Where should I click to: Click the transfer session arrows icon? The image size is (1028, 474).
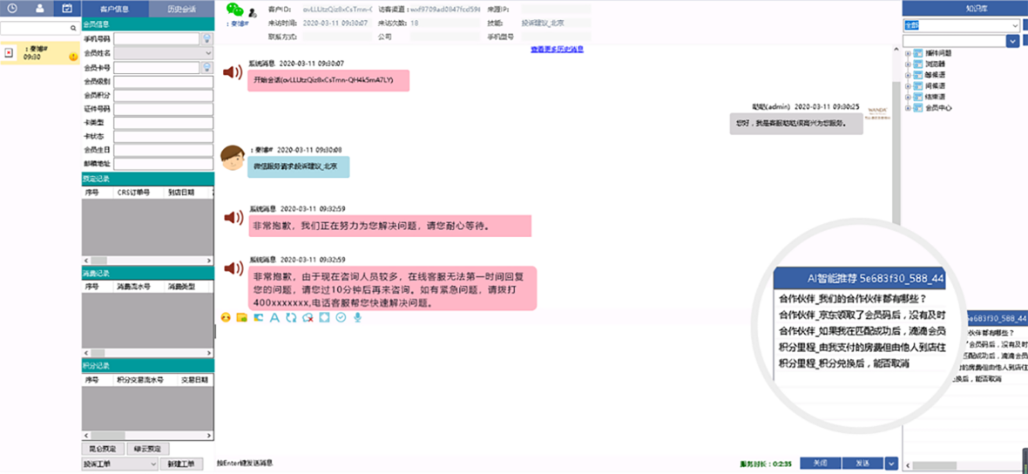pos(290,317)
